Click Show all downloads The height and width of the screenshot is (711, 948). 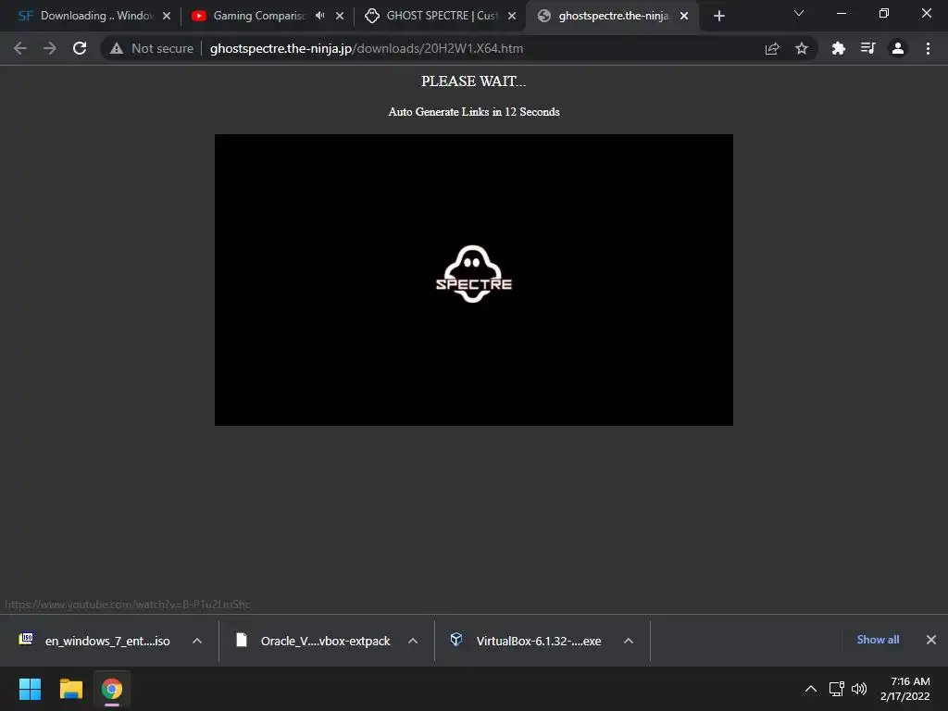878,640
